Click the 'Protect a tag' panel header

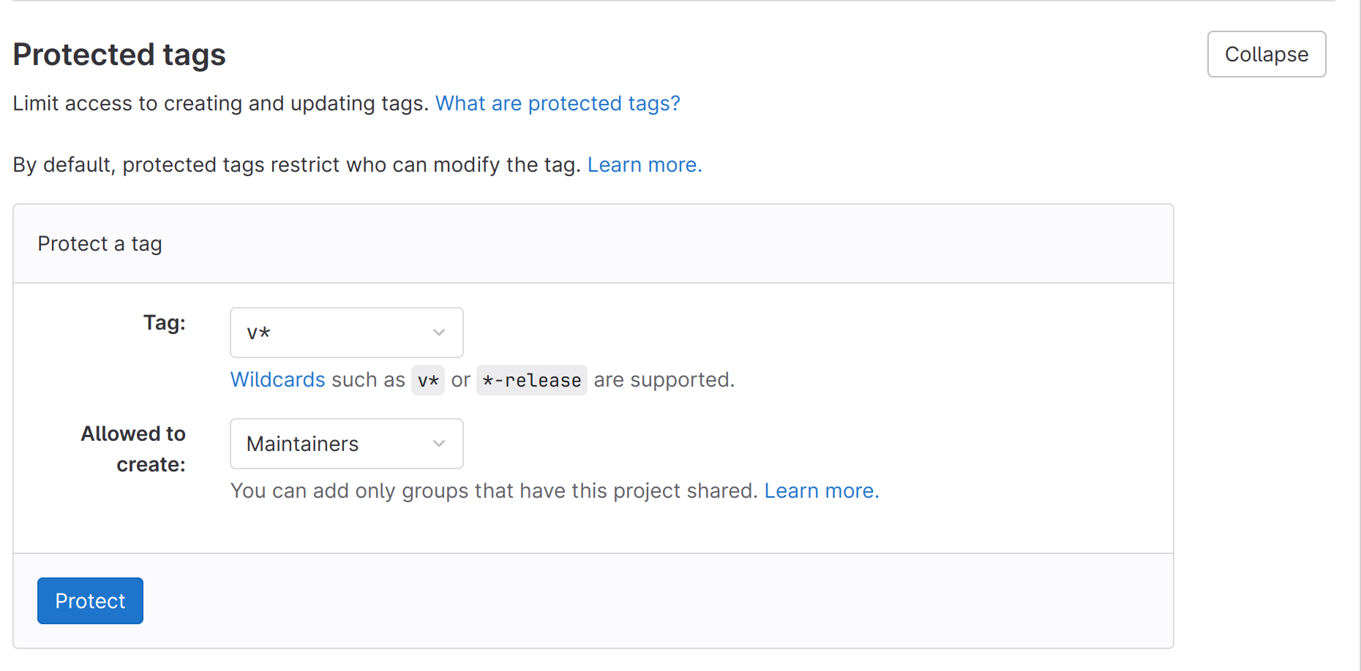[x=100, y=244]
